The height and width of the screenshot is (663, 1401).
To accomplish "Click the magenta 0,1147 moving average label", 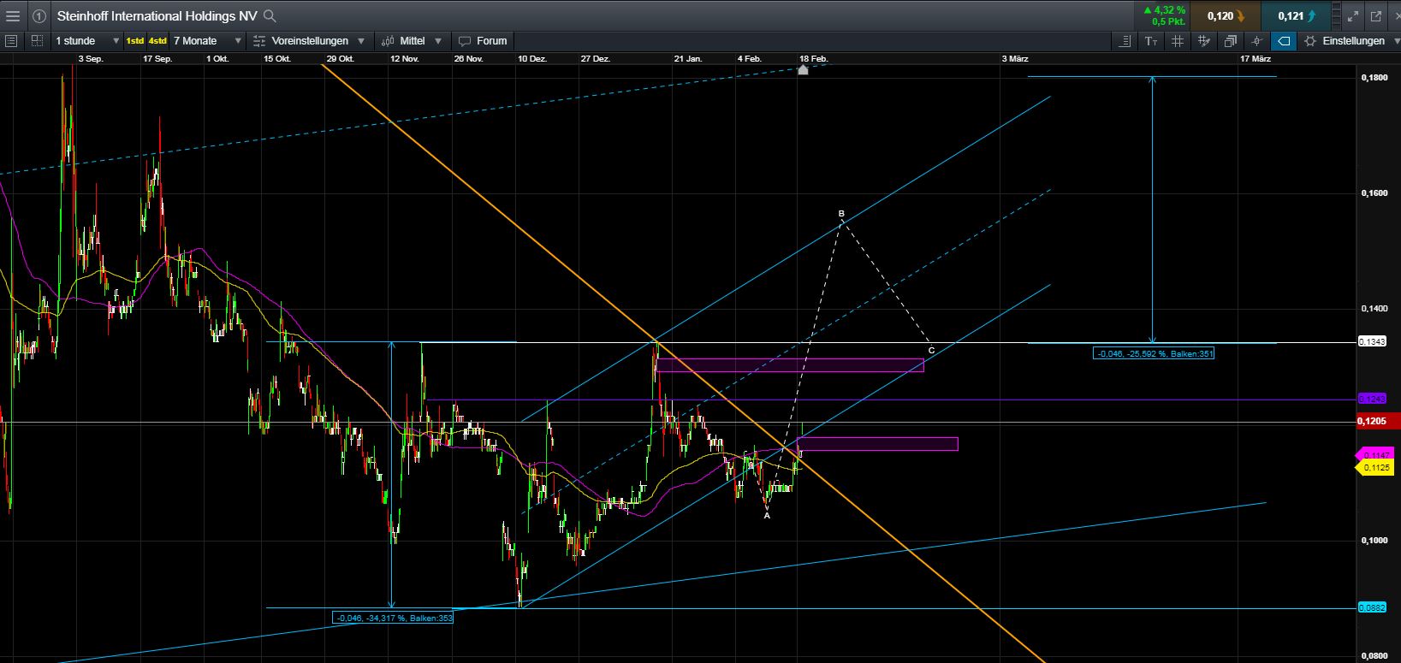I will (1375, 454).
